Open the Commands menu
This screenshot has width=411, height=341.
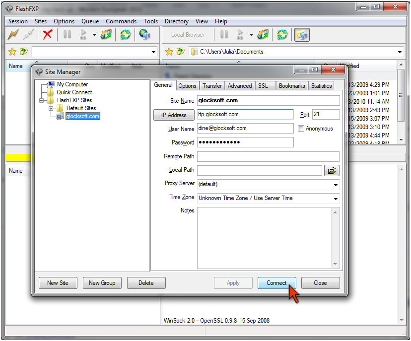pyautogui.click(x=121, y=21)
